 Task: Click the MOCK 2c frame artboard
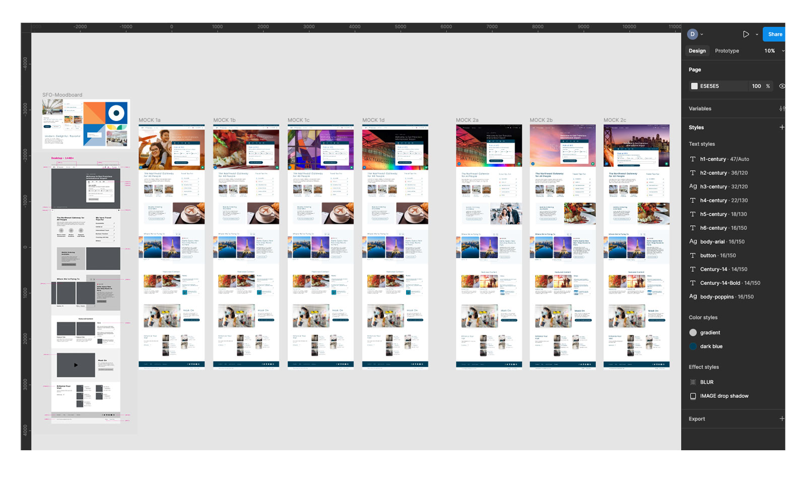[637, 247]
